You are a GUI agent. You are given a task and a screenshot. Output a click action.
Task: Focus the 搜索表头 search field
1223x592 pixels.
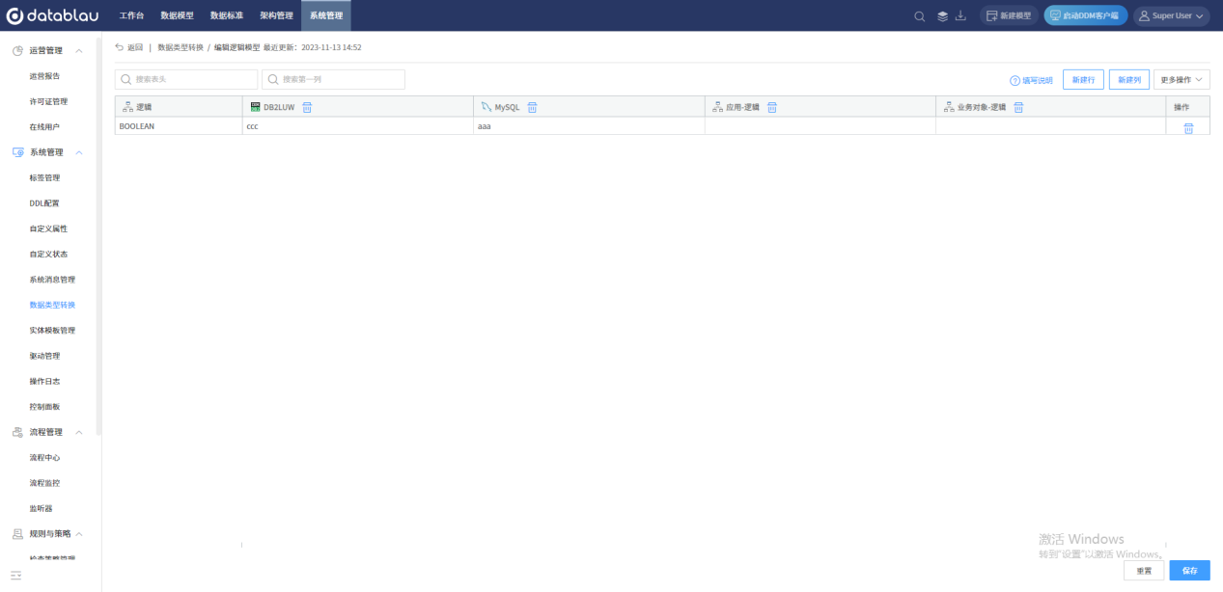tap(186, 80)
